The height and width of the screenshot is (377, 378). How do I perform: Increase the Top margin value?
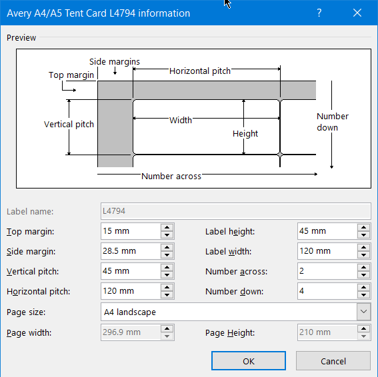(x=167, y=227)
